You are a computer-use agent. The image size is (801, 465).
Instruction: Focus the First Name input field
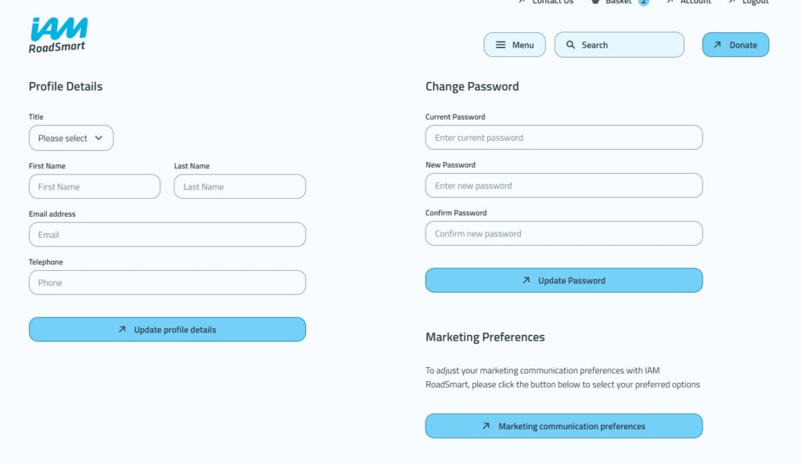95,187
